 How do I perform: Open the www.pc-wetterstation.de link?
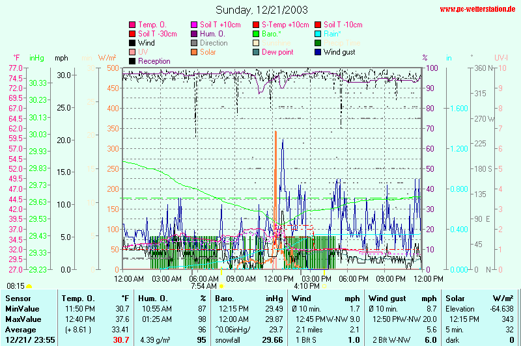(x=479, y=9)
